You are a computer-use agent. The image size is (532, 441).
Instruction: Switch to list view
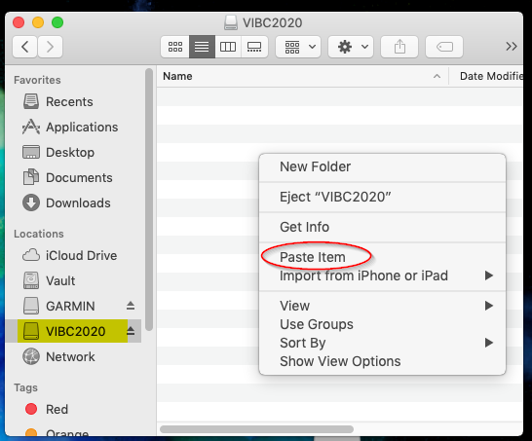[x=202, y=47]
